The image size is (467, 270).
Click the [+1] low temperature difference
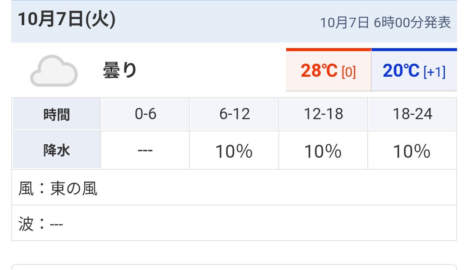[434, 72]
